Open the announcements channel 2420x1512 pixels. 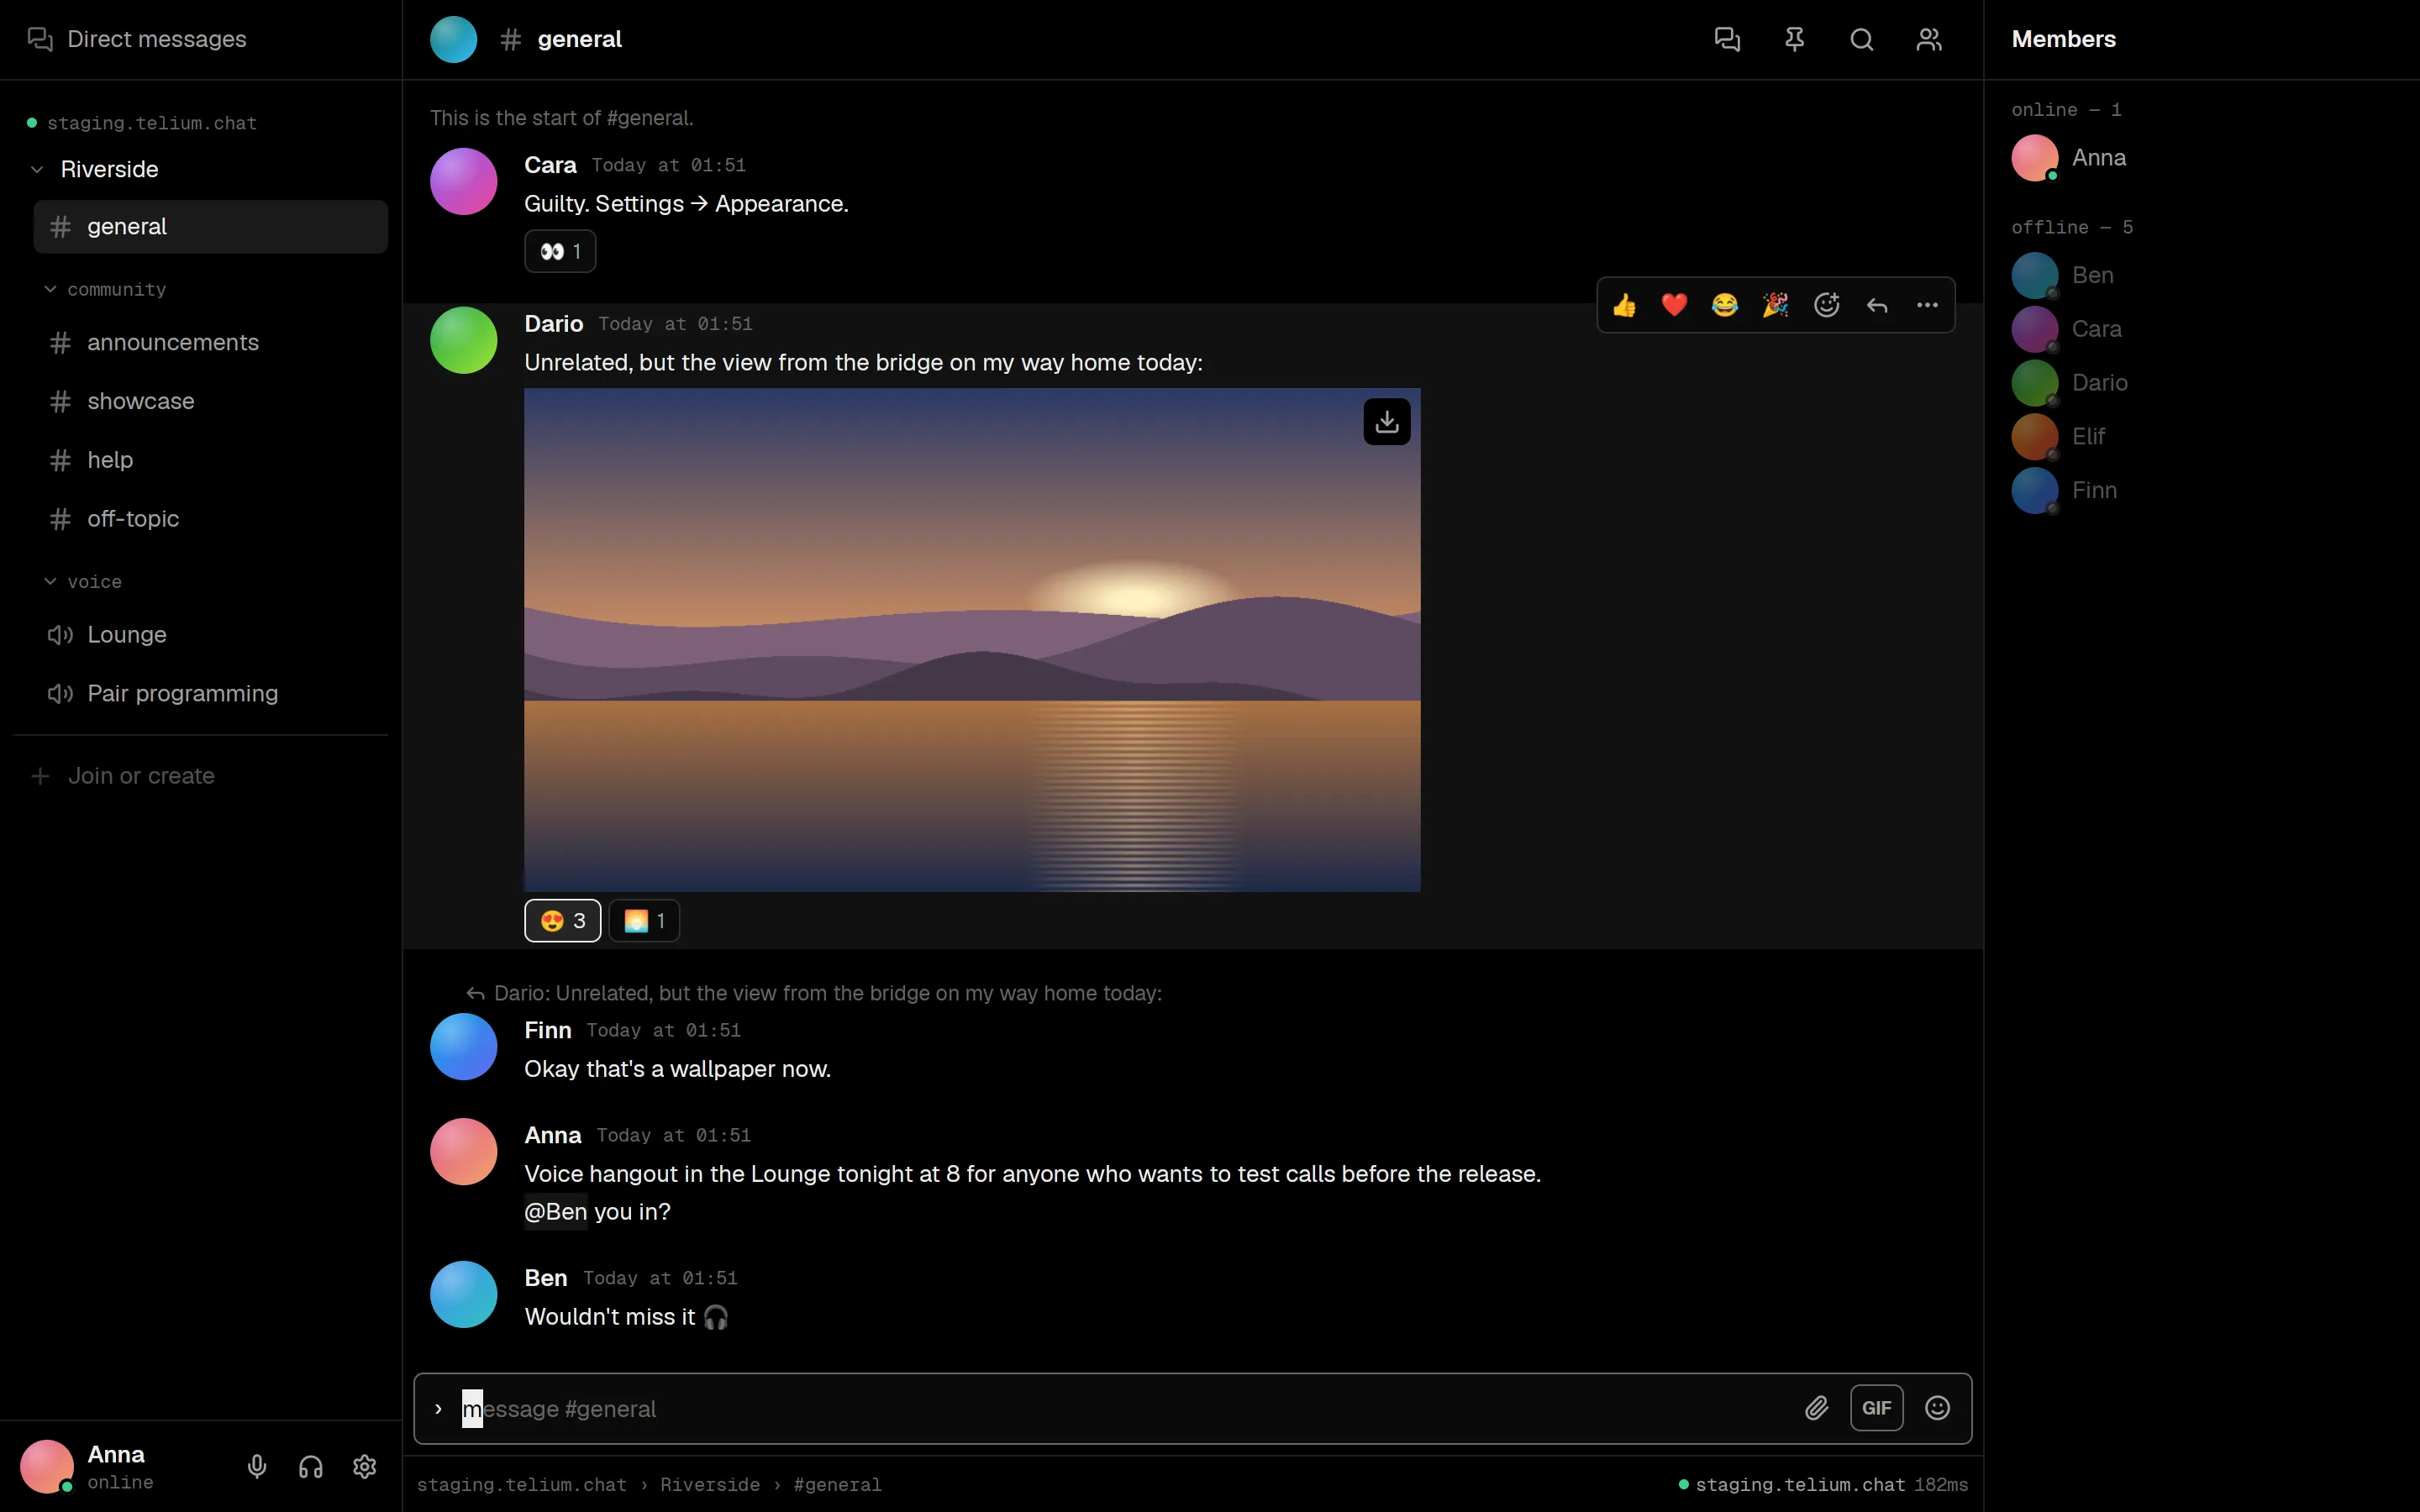(210, 342)
